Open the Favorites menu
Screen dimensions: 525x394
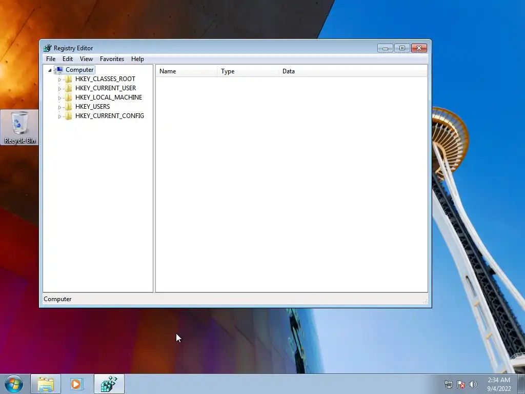[x=112, y=59]
